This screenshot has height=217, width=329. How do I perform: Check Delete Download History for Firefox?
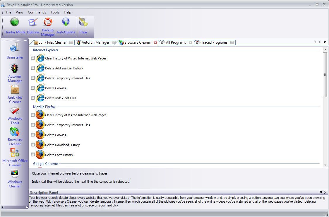click(32, 145)
